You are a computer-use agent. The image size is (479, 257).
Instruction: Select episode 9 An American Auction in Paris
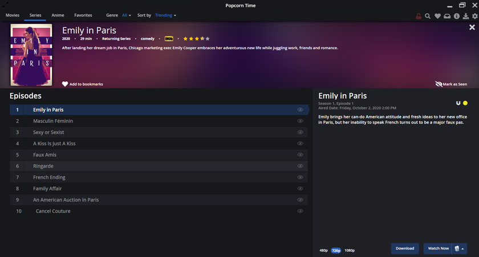(x=159, y=200)
